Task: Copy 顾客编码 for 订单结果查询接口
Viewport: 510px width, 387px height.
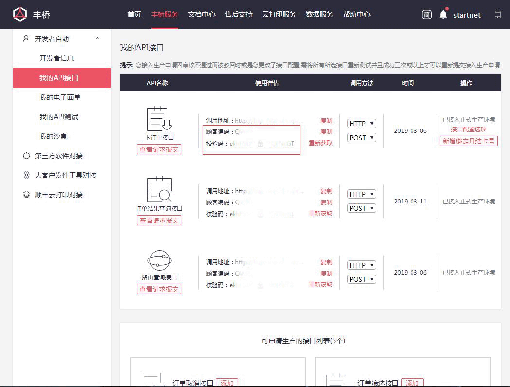Action: tap(326, 203)
